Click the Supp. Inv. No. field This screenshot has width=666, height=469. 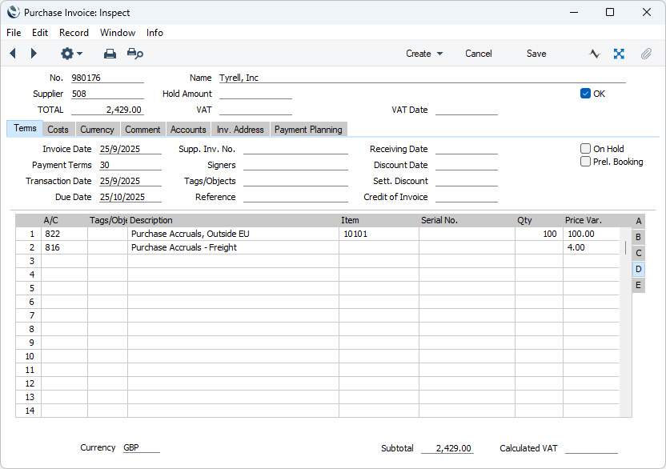(x=295, y=149)
